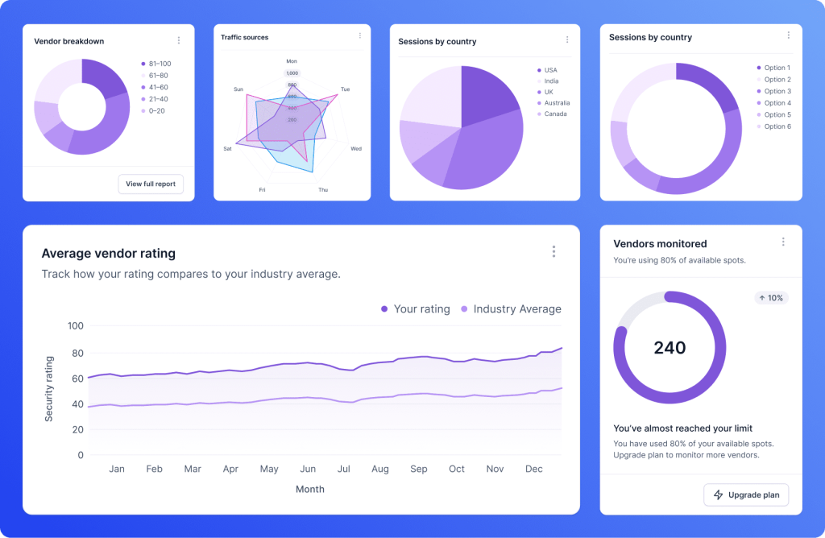The width and height of the screenshot is (825, 538).
Task: Select USA in the country legend
Action: tap(549, 70)
